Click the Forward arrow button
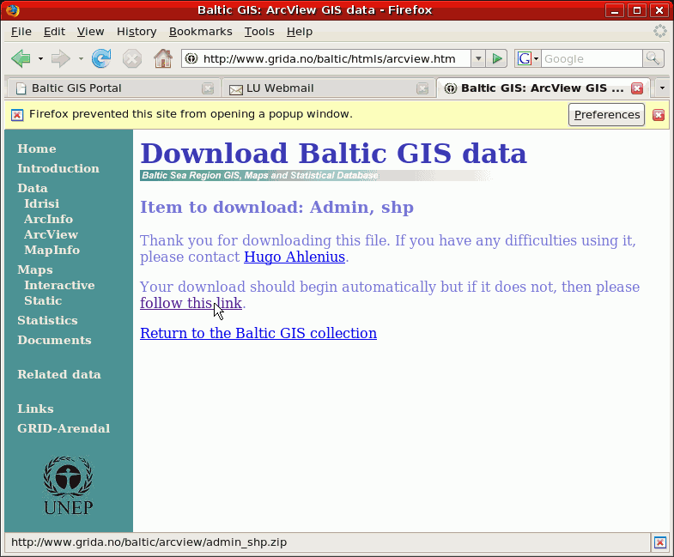 61,58
